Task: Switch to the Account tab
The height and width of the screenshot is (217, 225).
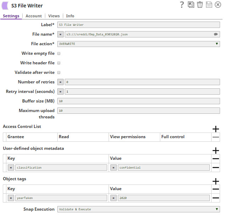Action: [34, 16]
